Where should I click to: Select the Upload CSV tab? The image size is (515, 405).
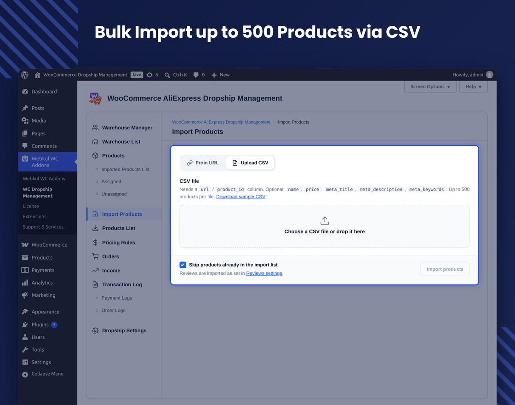(x=250, y=163)
